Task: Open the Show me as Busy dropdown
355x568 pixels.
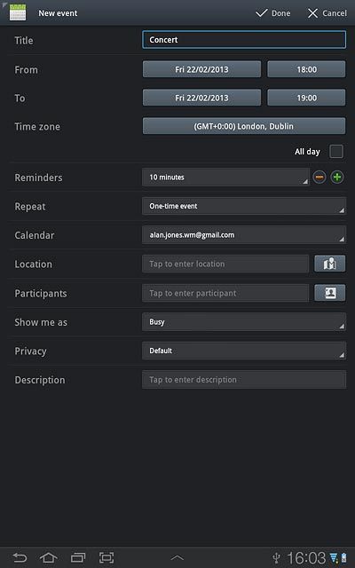Action: (x=244, y=322)
